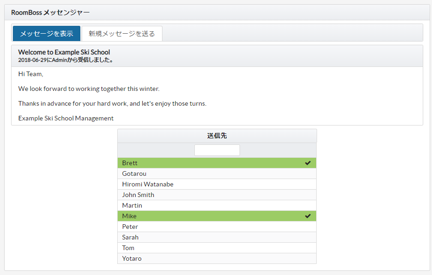Click the RoomBoss メッセンジャー panel title
Viewport: 432px width, 275px height.
coord(51,12)
